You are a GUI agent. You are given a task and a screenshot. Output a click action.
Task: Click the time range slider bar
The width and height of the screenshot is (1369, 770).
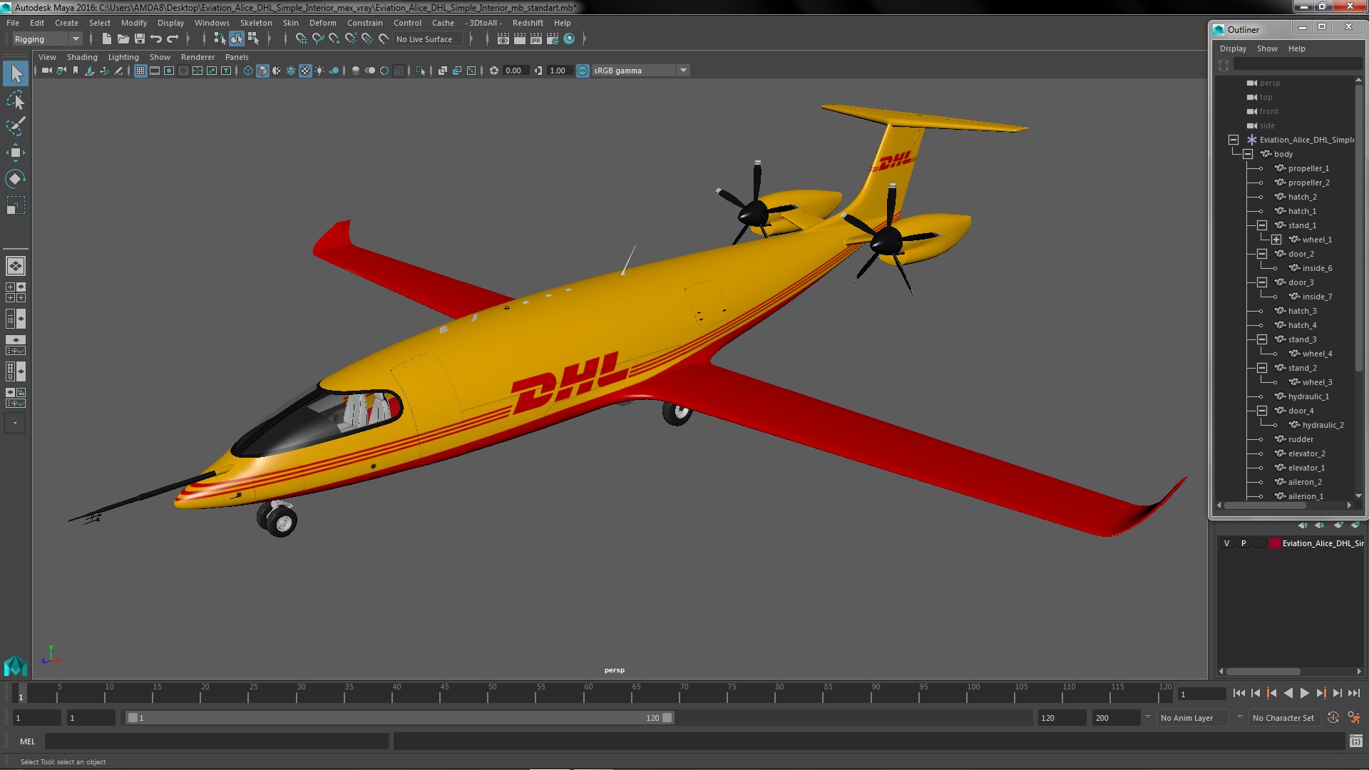tap(399, 718)
